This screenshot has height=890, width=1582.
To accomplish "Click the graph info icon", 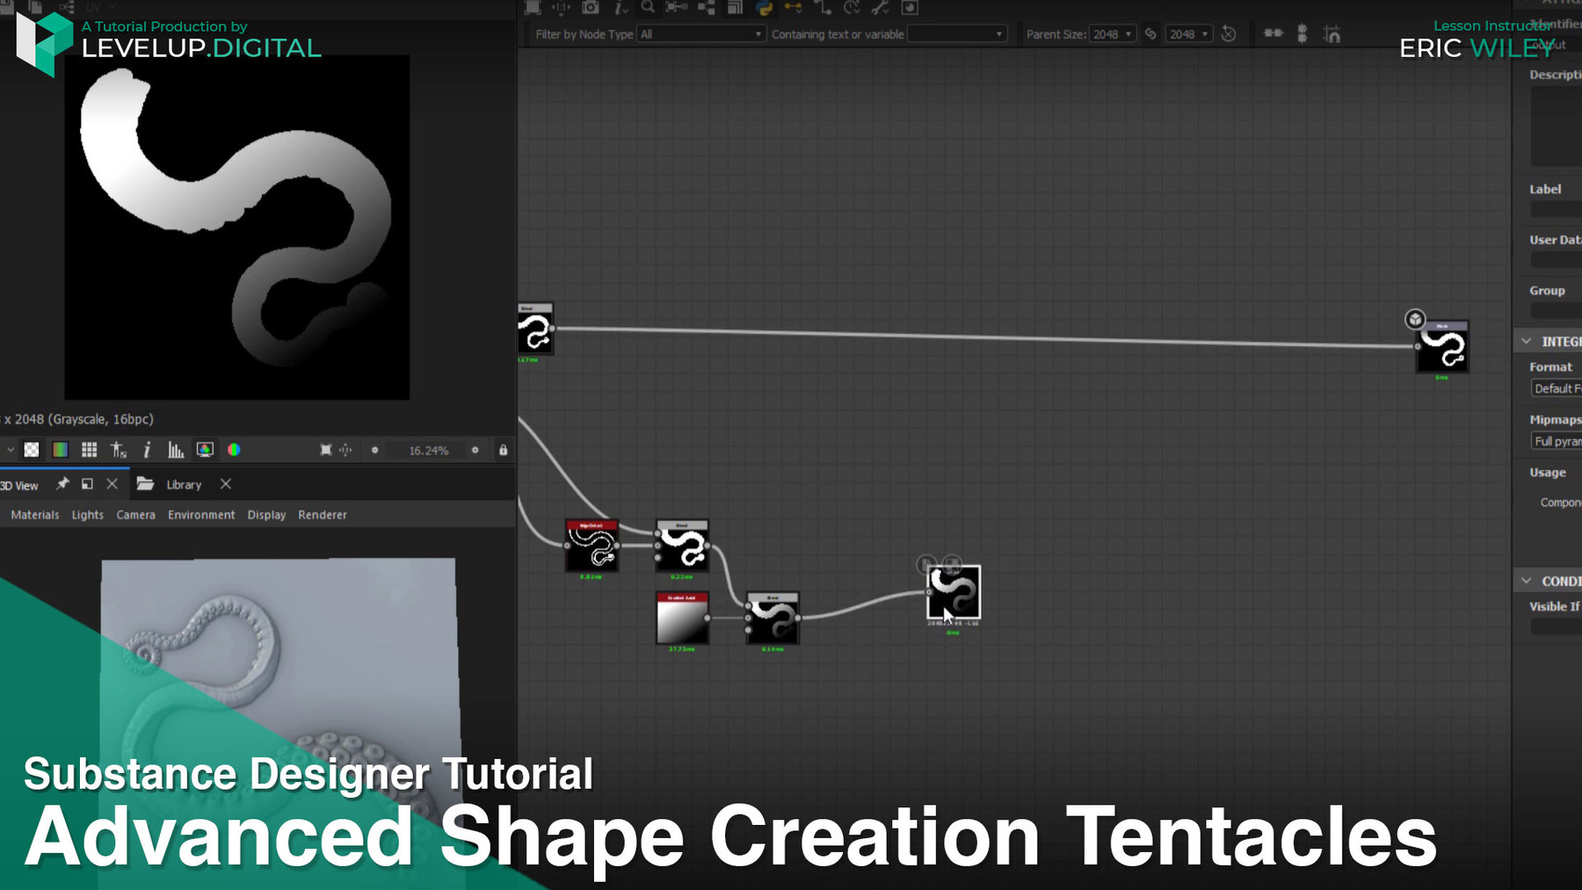I will 620,7.
